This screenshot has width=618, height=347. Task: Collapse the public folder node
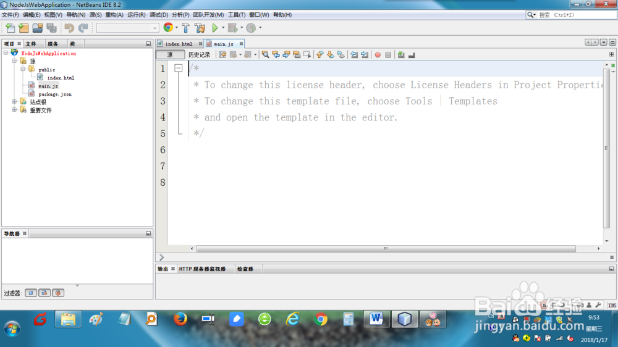coord(23,69)
